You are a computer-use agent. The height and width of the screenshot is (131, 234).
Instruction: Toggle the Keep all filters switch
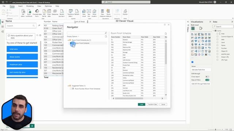point(207,80)
